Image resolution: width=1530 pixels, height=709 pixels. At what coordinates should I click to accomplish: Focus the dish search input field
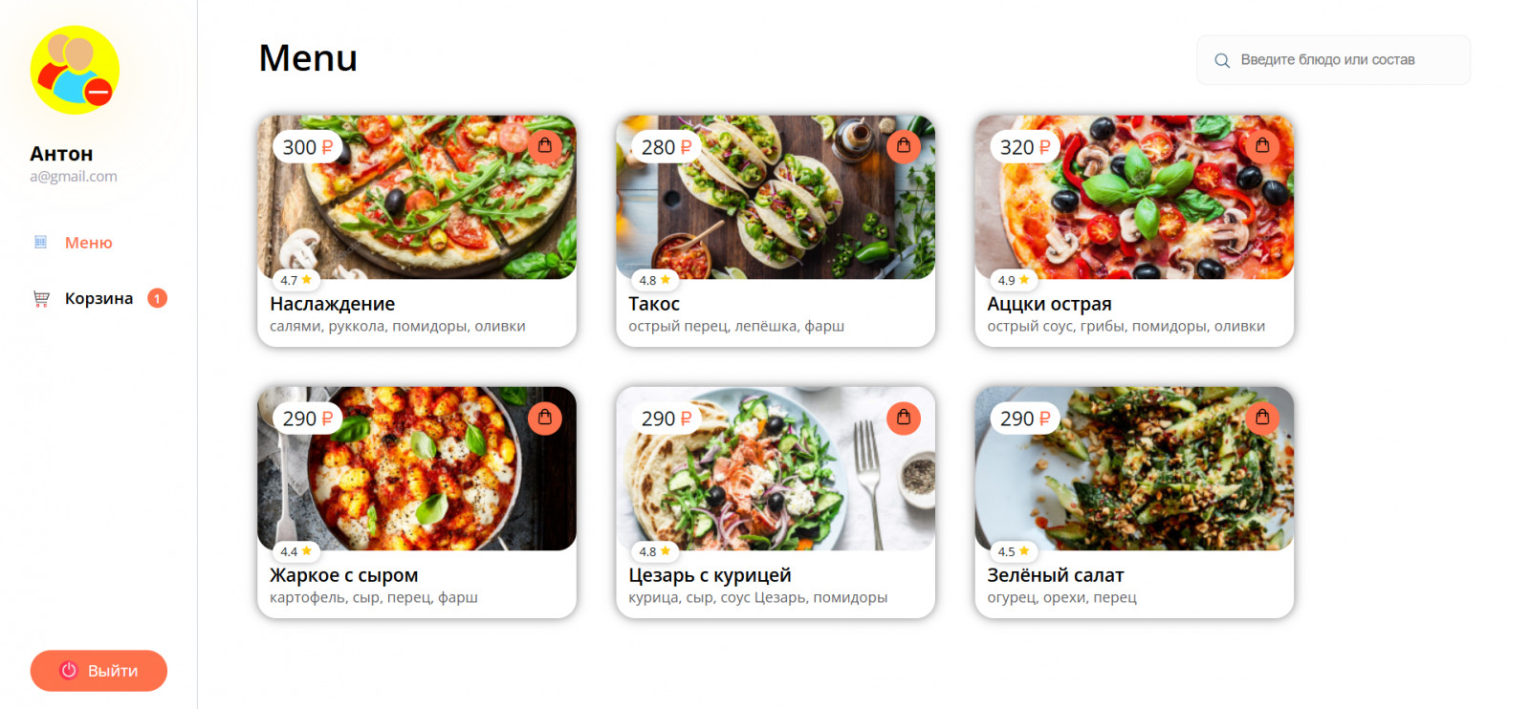(1333, 60)
